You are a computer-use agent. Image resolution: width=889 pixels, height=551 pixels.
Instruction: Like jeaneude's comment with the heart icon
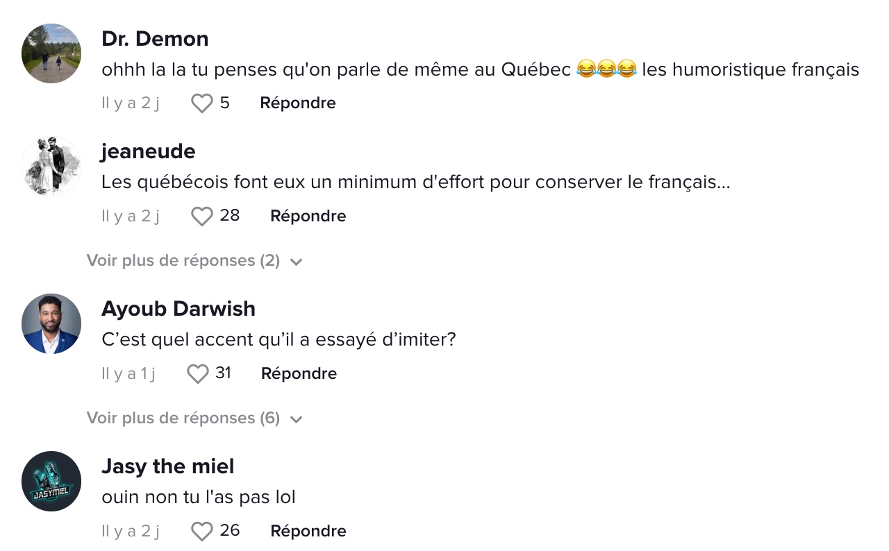click(x=202, y=217)
